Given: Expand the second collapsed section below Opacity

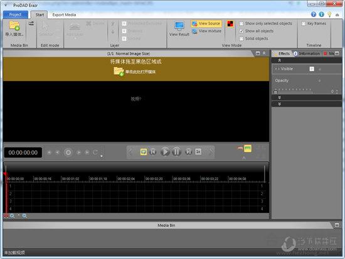Looking at the screenshot, I should pos(279,103).
